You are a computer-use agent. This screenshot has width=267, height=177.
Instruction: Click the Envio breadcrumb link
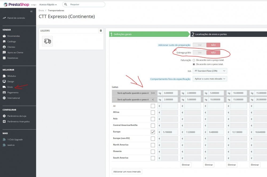[41, 10]
